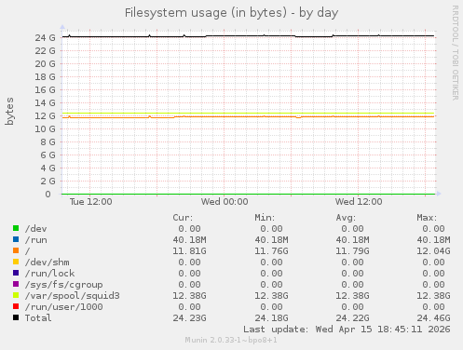
Task: Click the 'Wed 00:00' x-axis label
Action: pos(225,202)
